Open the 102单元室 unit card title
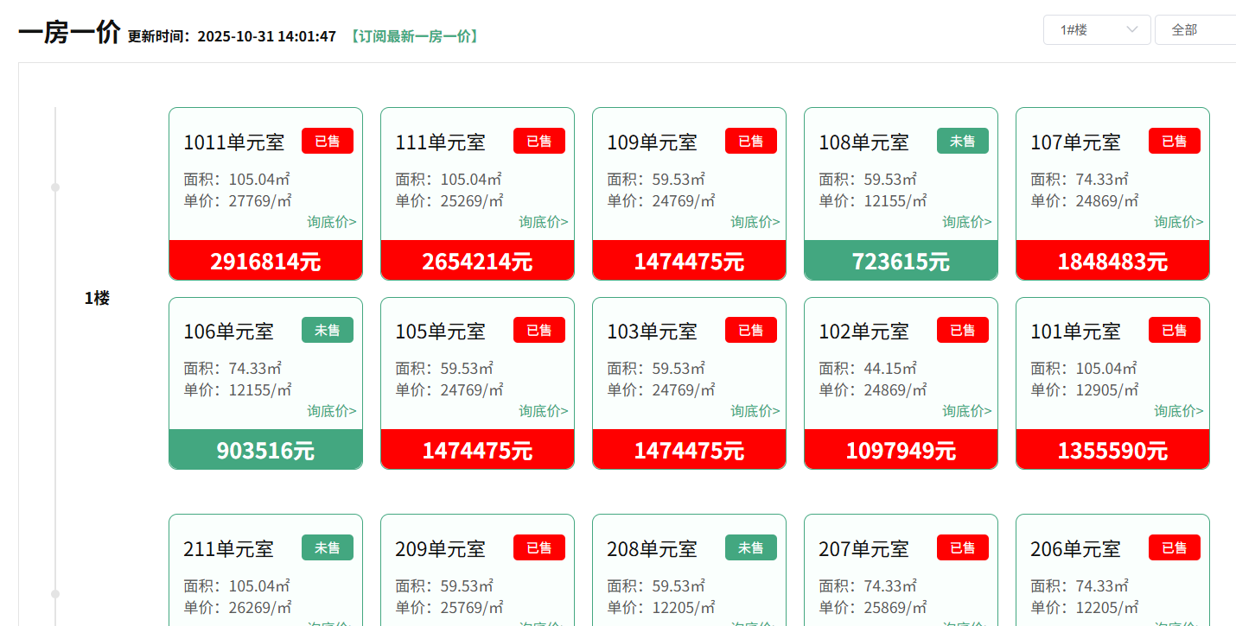Viewport: 1236px width, 626px height. coord(863,331)
